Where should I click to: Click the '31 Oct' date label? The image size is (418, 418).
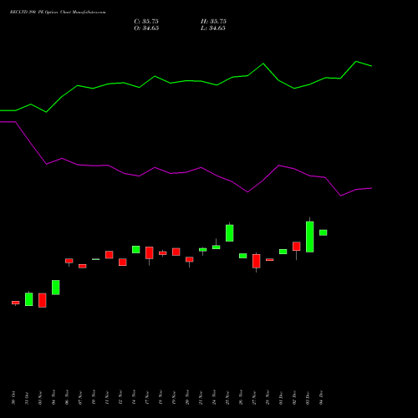point(27,398)
